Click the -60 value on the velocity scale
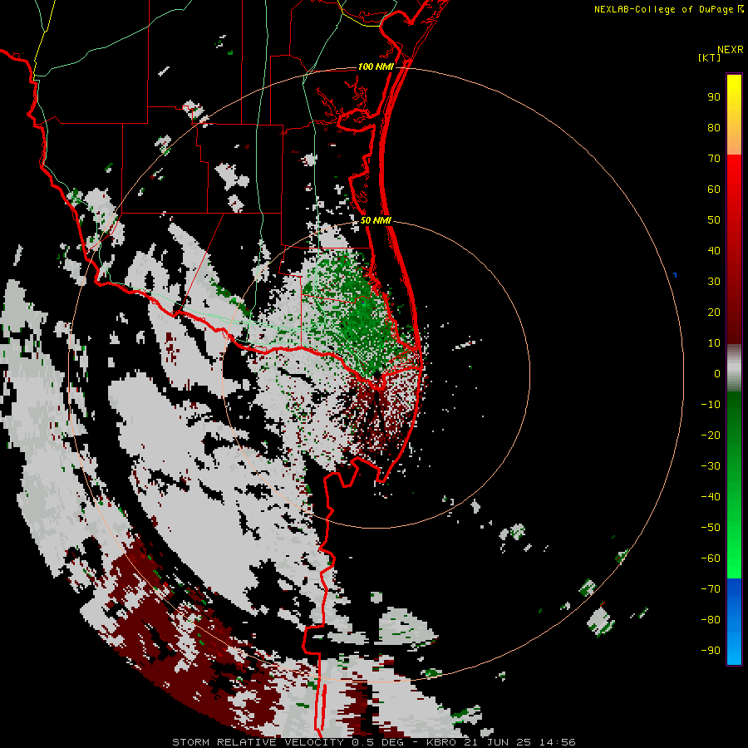748x748 pixels. point(711,559)
